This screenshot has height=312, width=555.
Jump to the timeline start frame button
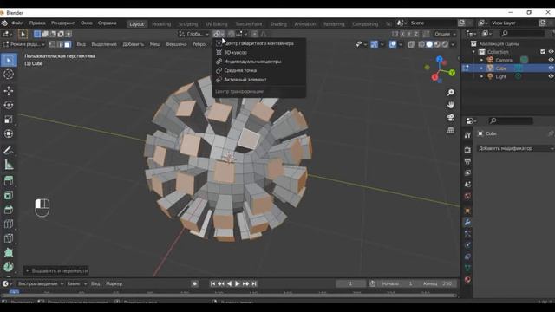click(212, 283)
